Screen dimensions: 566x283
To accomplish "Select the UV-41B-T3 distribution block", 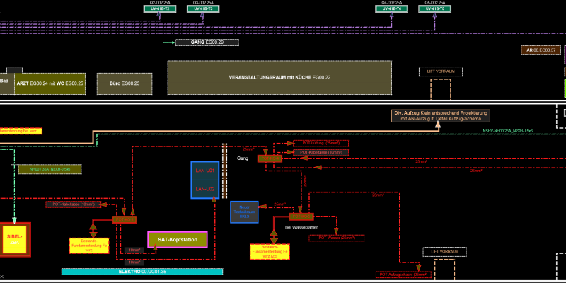I will click(203, 8).
